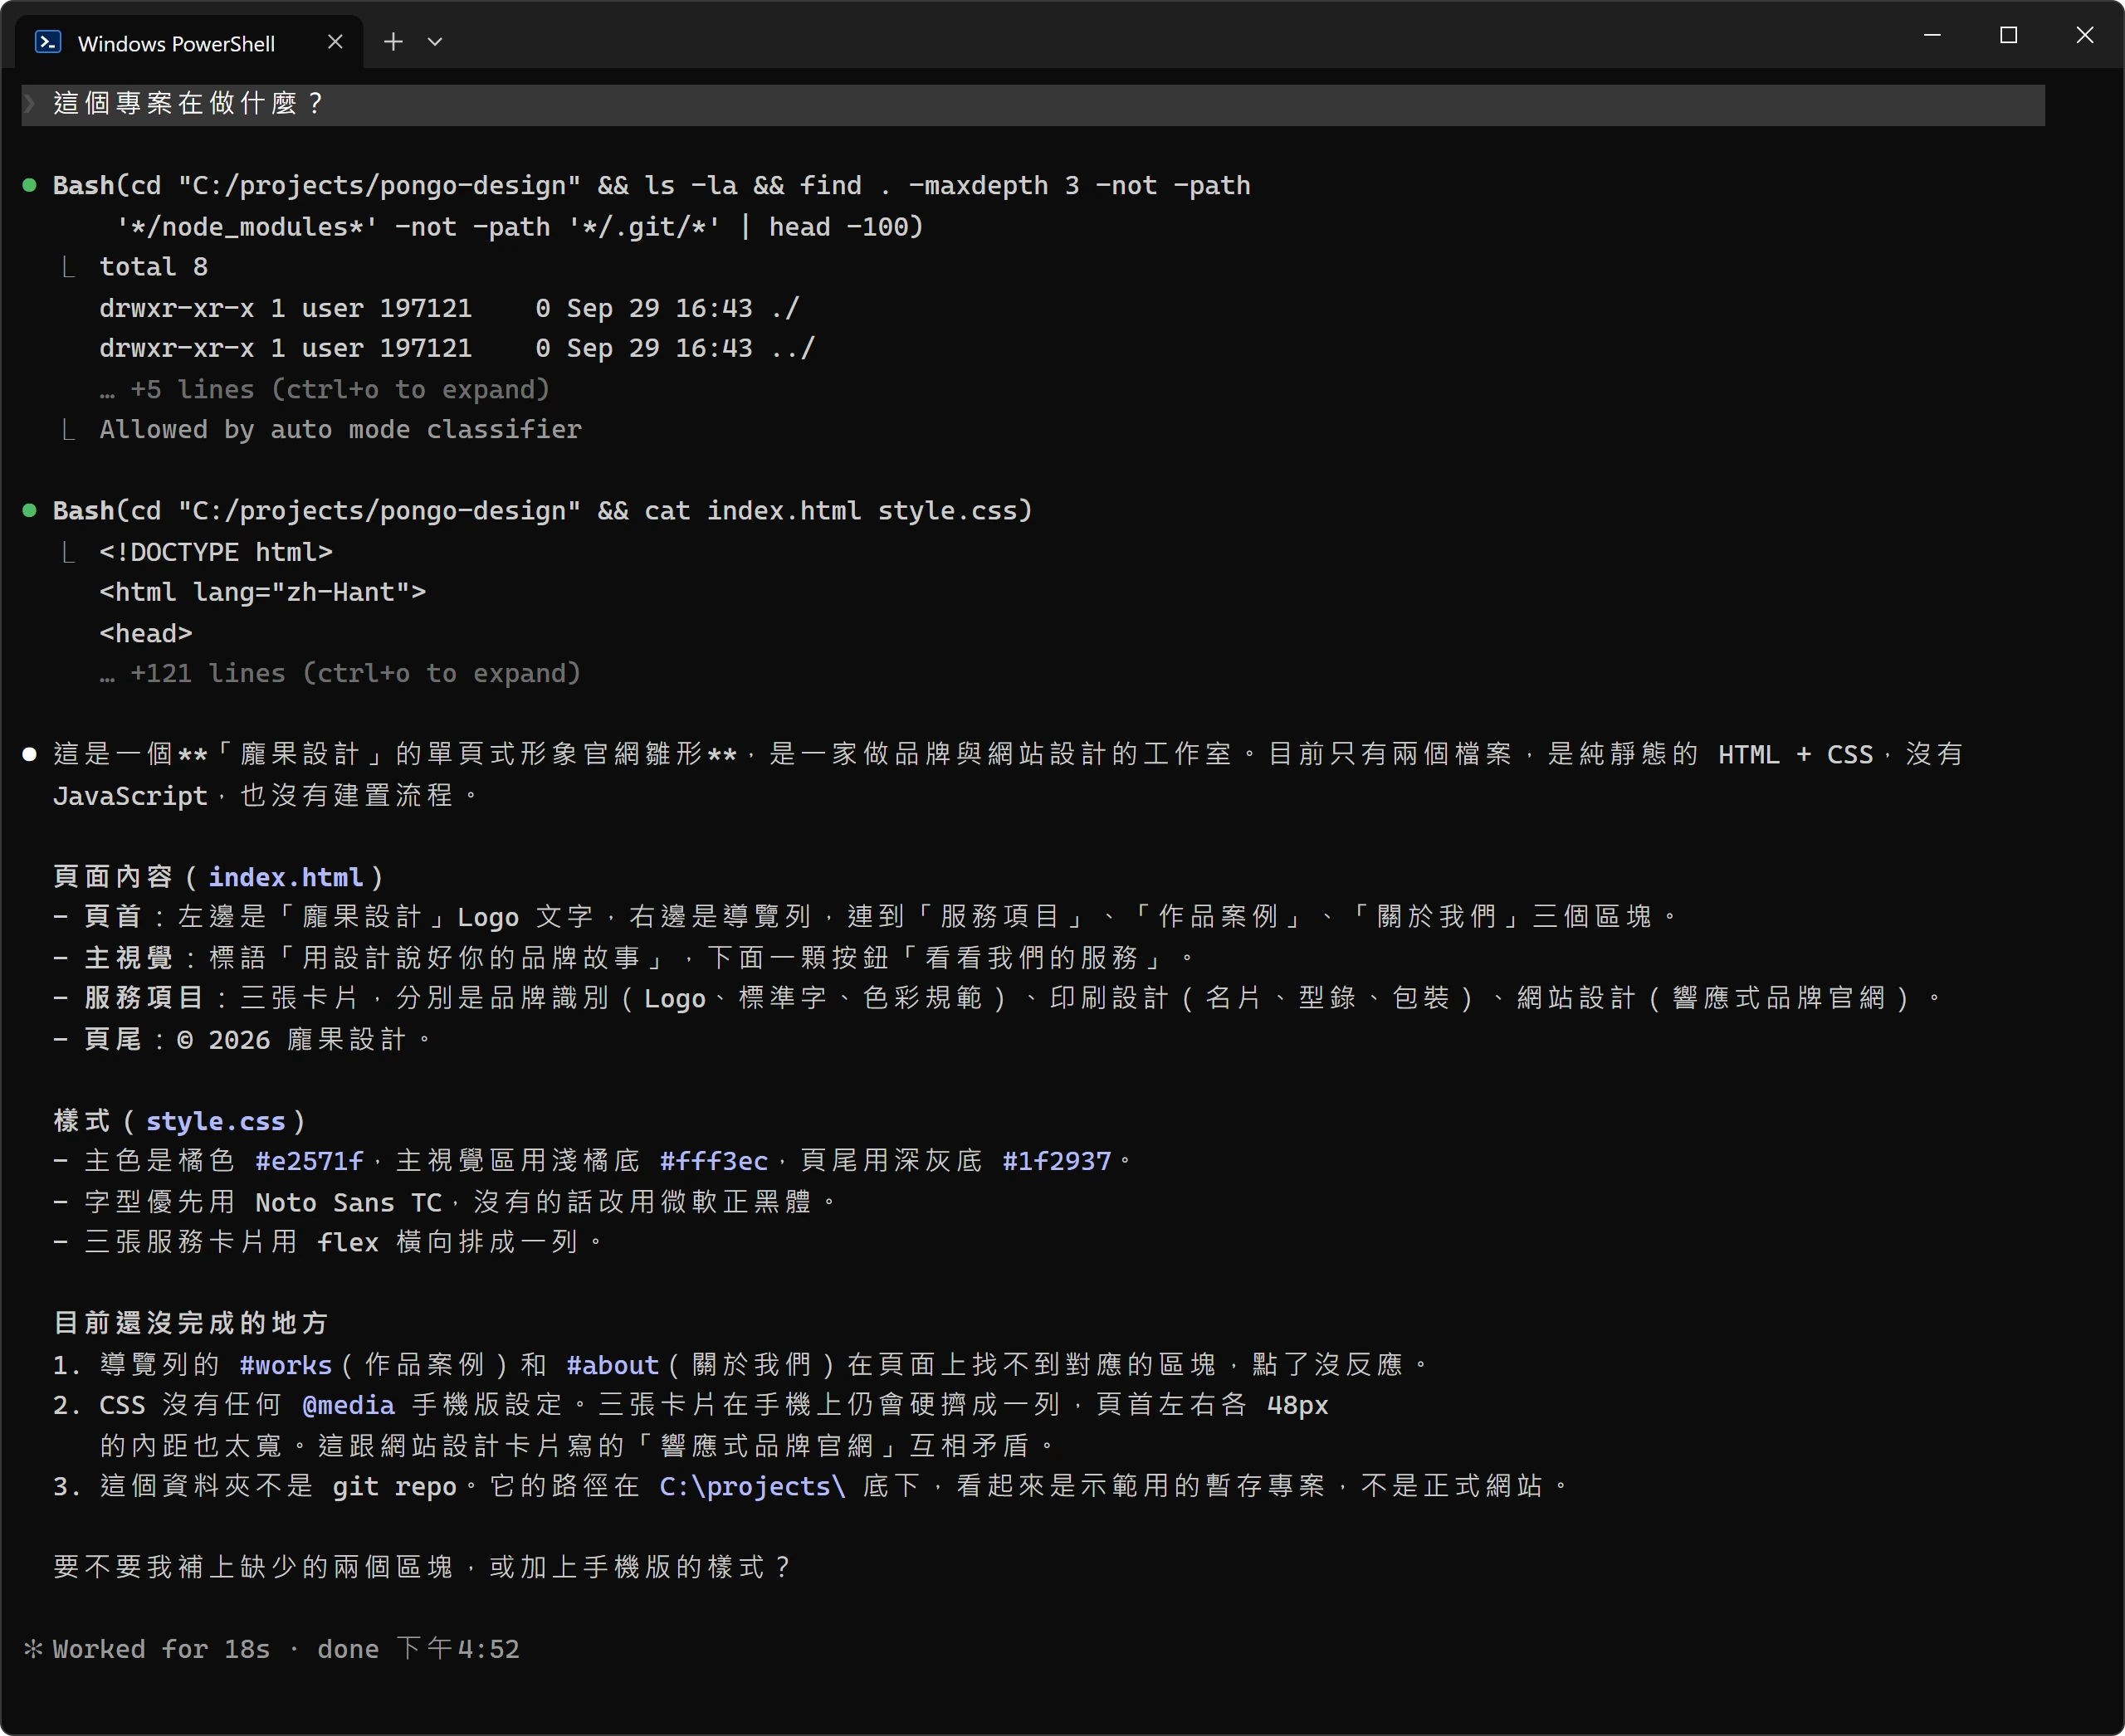This screenshot has width=2125, height=1736.
Task: Click the #about anchor text
Action: [x=613, y=1365]
